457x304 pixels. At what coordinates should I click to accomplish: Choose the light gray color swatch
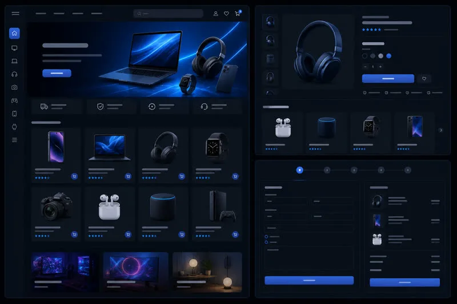point(380,56)
